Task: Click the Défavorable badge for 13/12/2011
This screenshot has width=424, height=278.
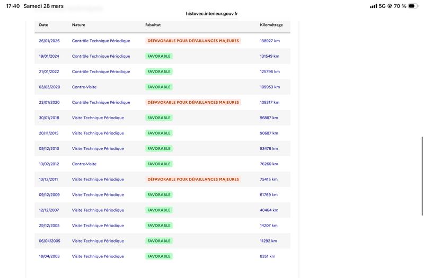Action: [193, 180]
